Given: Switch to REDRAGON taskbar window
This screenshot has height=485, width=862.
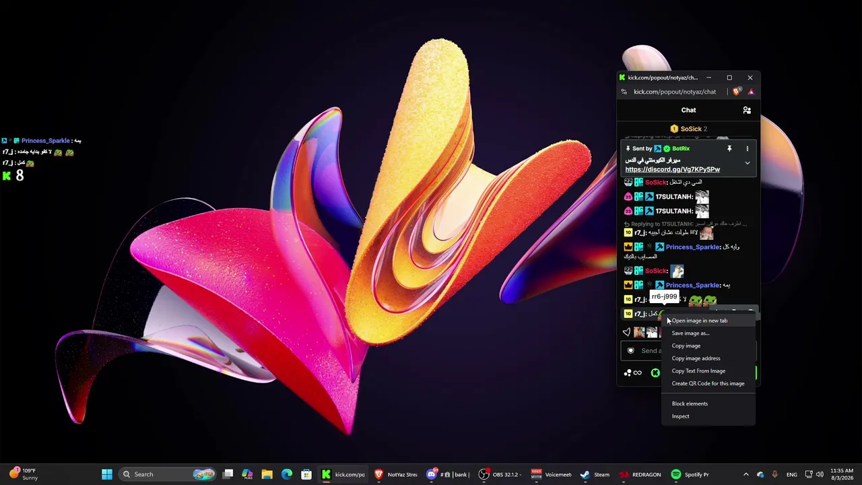Looking at the screenshot, I should coord(639,474).
